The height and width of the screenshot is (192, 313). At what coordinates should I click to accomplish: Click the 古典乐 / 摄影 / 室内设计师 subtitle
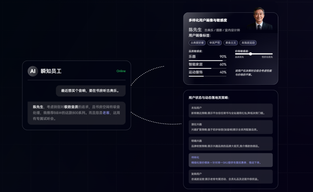222,30
